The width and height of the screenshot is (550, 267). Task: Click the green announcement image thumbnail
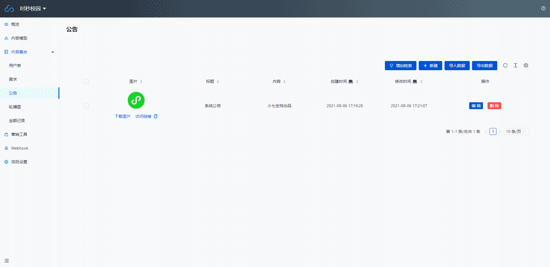pyautogui.click(x=136, y=100)
